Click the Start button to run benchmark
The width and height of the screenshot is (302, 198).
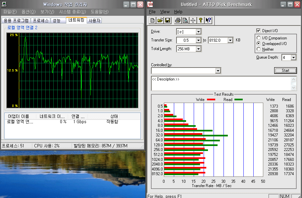click(285, 71)
